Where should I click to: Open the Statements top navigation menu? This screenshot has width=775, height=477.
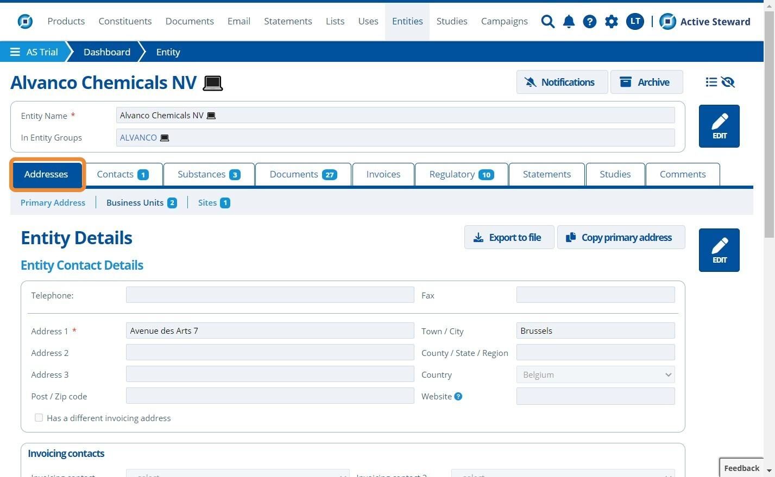(x=288, y=21)
